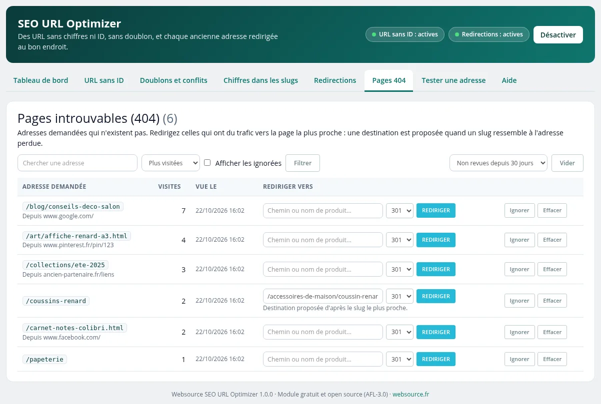Click the 'Depuis www.pinterest.fr/pin/123' referrer text

pos(68,245)
